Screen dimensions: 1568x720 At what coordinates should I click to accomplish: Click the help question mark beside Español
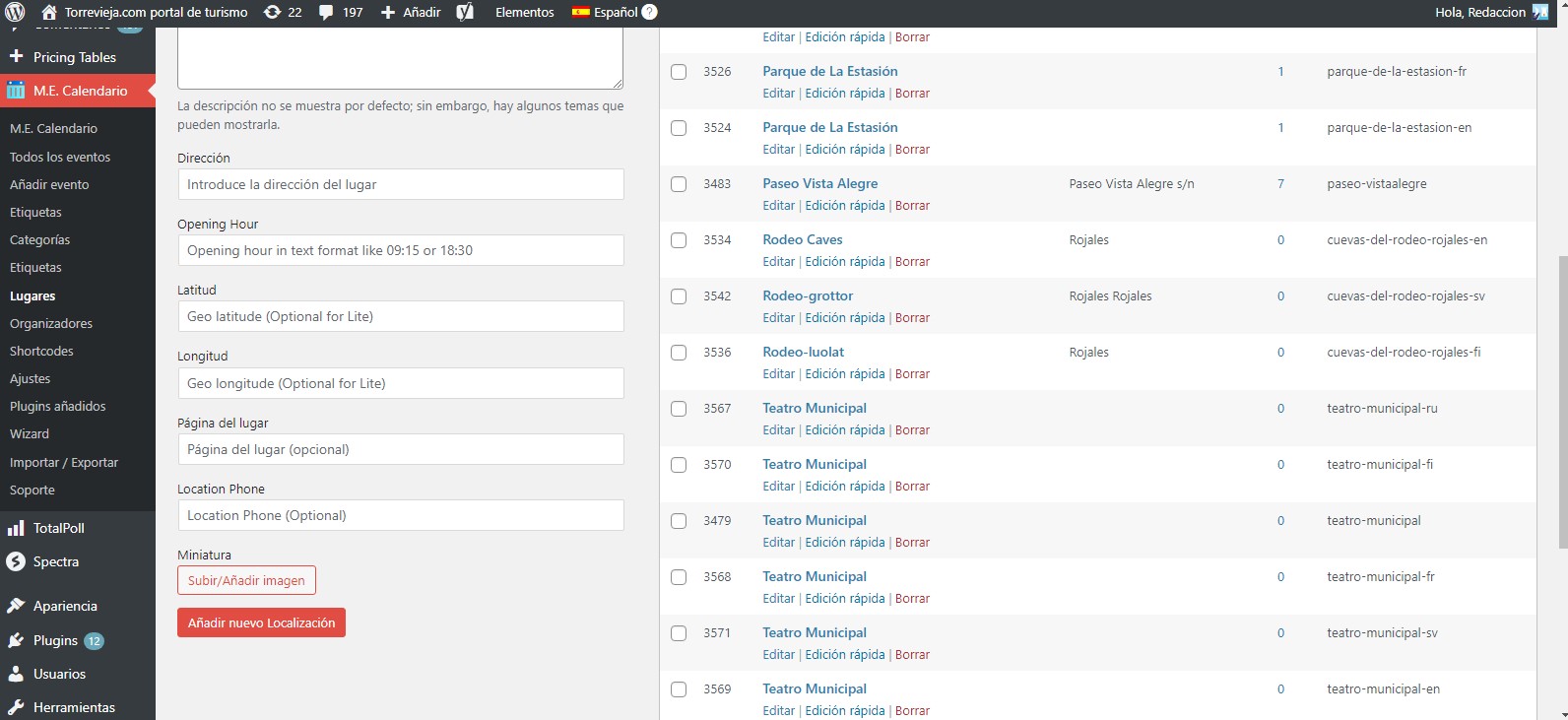point(649,13)
